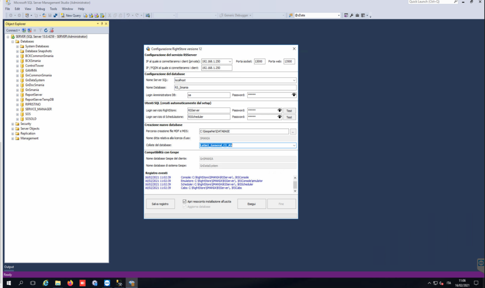Reveal the RightStore service login password
Screen dimensions: 485x288
(x=279, y=110)
